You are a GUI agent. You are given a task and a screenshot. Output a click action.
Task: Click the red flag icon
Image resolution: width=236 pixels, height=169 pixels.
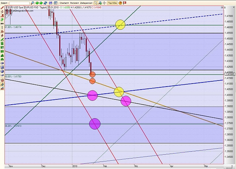tap(125, 3)
